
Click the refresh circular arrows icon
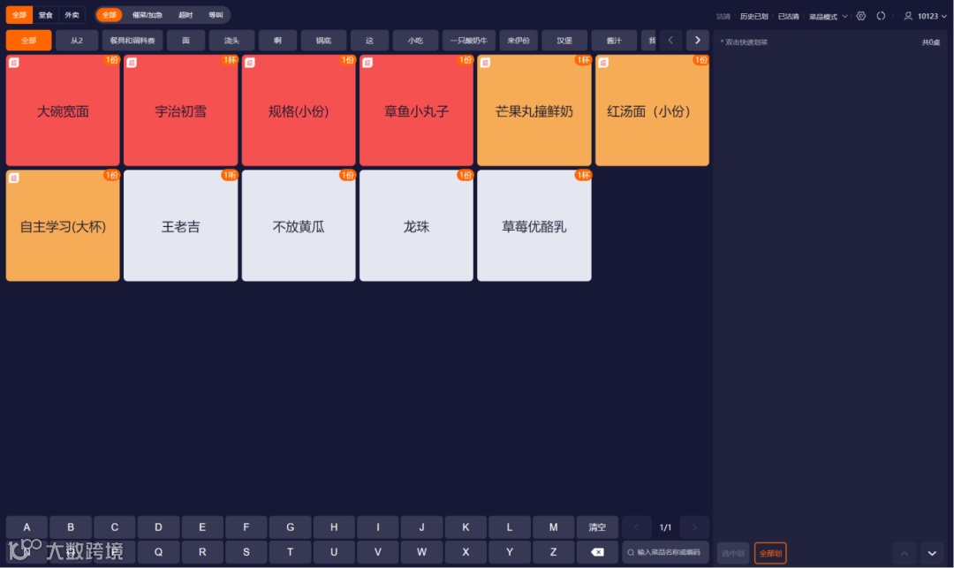[881, 16]
